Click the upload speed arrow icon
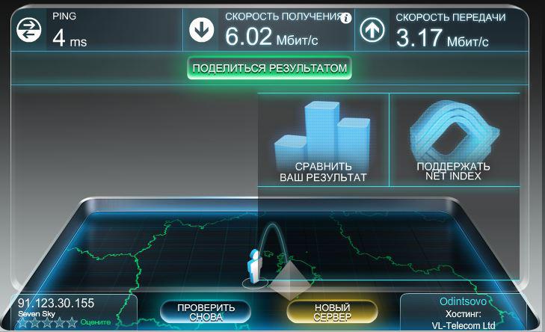545x332 pixels. [x=372, y=30]
